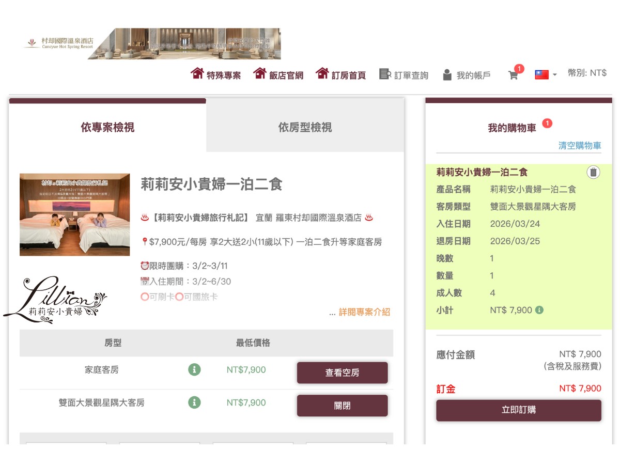Click the 莉莉安小貴婦一泊二食 room photo thumbnail
The height and width of the screenshot is (465, 620).
click(75, 215)
